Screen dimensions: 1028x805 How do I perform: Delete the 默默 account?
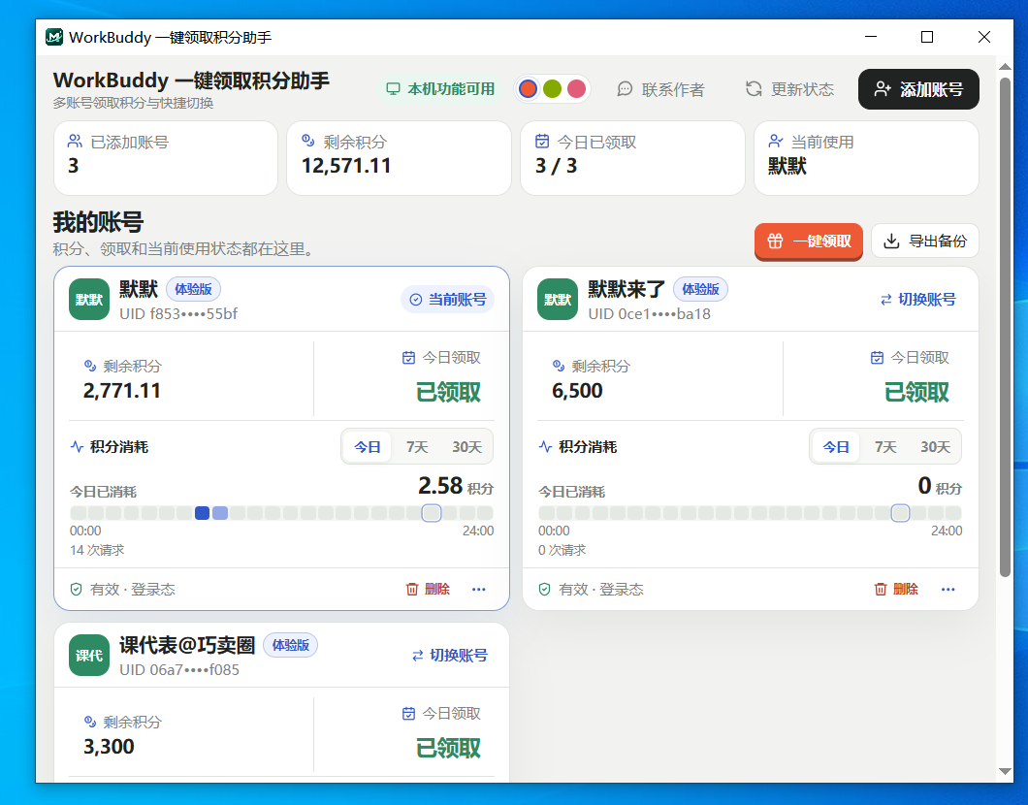coord(428,590)
